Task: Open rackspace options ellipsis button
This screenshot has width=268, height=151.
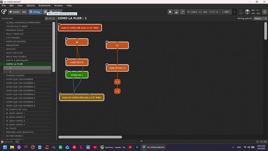Action: pyautogui.click(x=54, y=18)
